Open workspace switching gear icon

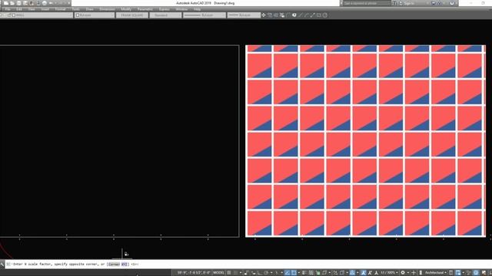(x=403, y=273)
